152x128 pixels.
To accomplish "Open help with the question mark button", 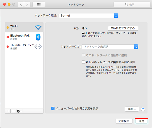I will click(x=143, y=109).
